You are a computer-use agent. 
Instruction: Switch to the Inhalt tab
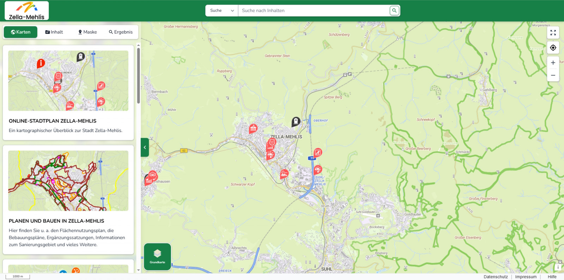point(54,32)
